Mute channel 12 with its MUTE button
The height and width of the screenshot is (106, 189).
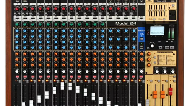(x=105, y=81)
